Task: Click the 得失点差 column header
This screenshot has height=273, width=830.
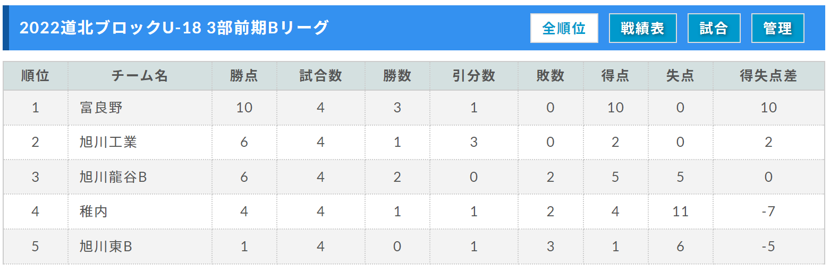Action: pos(769,76)
